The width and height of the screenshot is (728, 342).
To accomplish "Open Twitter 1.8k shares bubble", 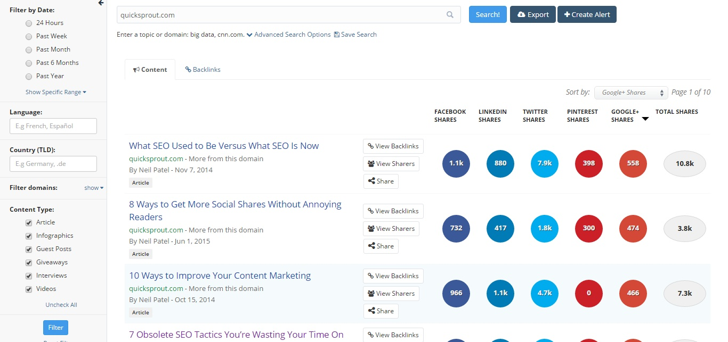I will [x=545, y=228].
